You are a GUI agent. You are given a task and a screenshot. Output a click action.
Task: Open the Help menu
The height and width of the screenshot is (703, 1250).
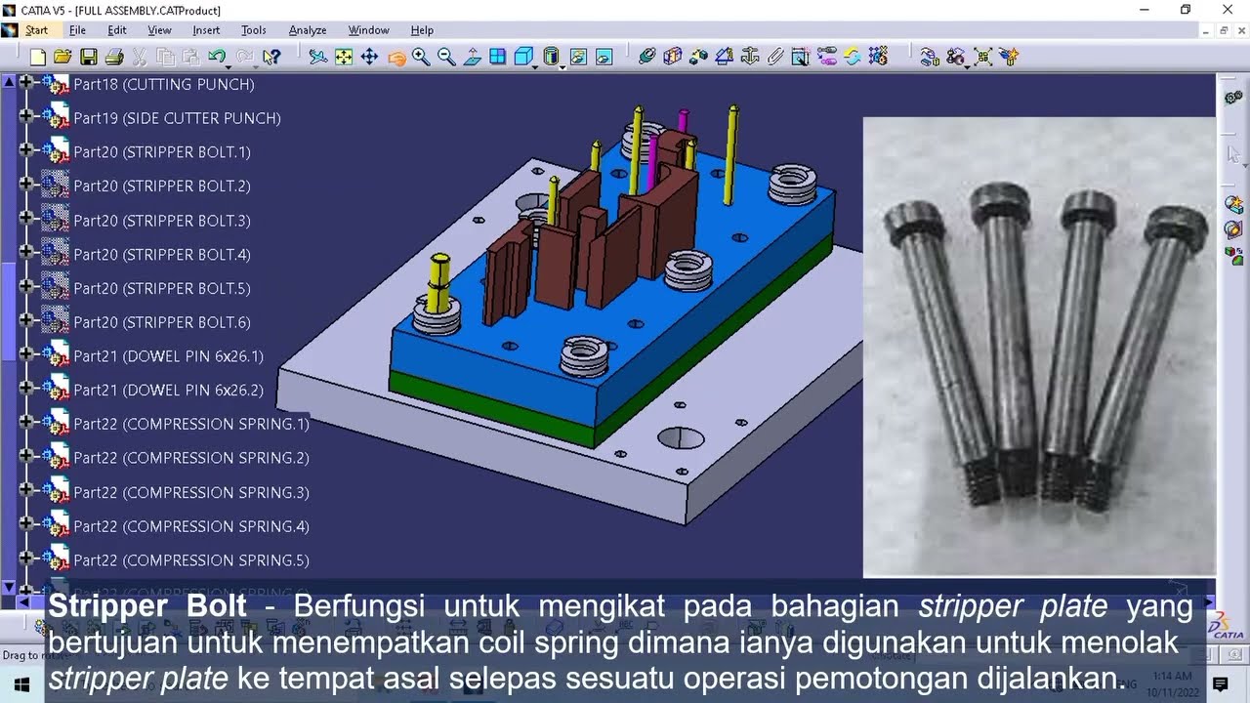tap(422, 30)
